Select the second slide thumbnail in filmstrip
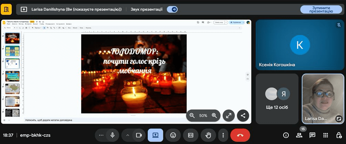Screen dimensions: 346x144 [x=12, y=51]
